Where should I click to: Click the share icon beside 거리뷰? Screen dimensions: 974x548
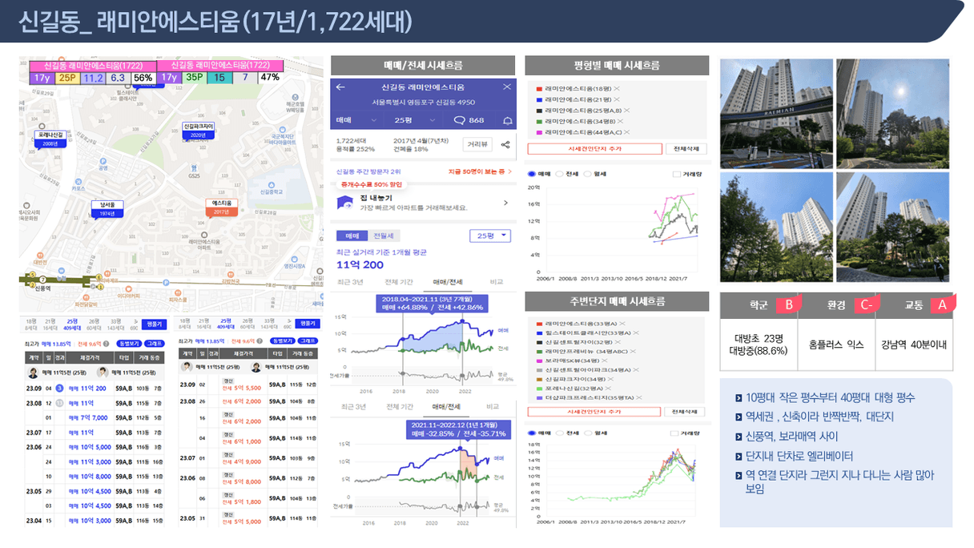coord(505,145)
